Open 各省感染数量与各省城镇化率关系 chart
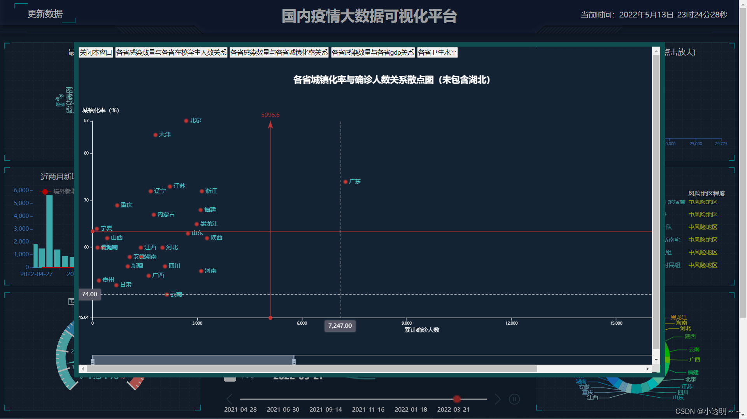 coord(279,52)
